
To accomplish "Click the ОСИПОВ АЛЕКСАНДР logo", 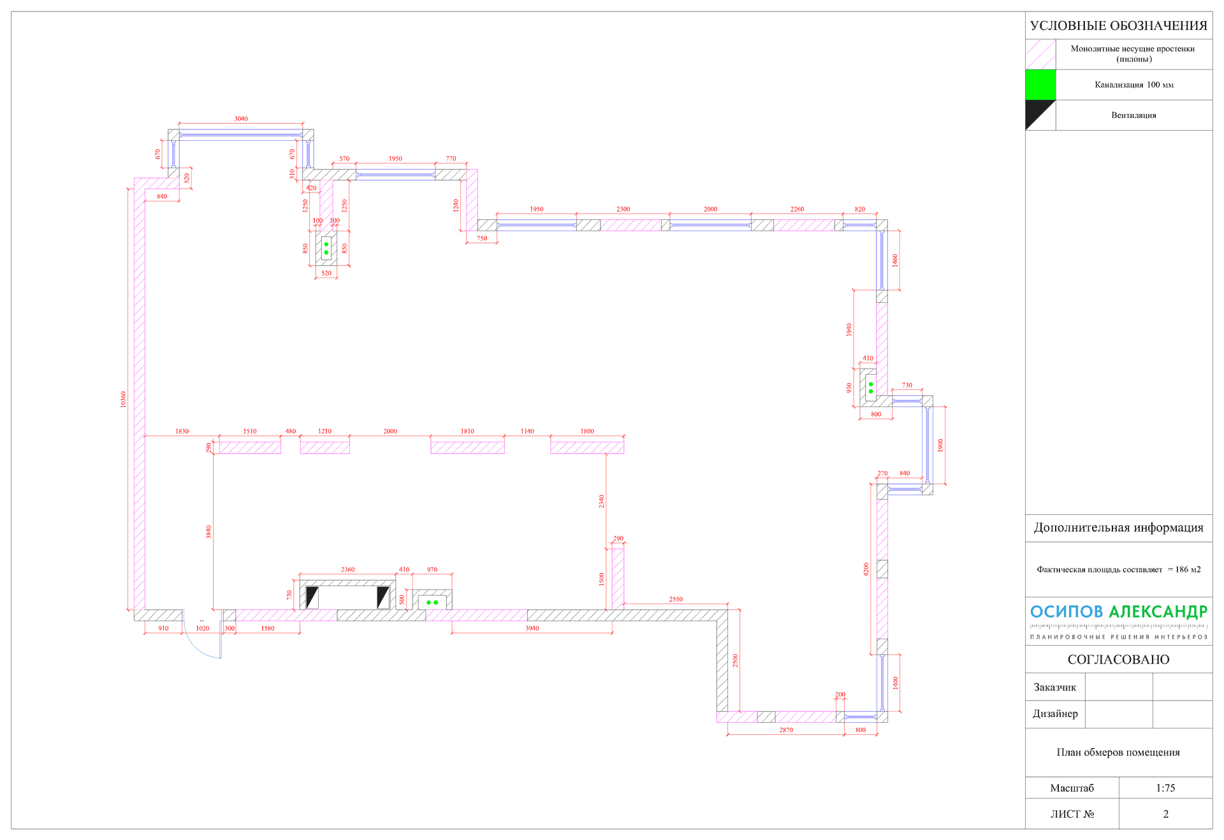I will click(1118, 612).
